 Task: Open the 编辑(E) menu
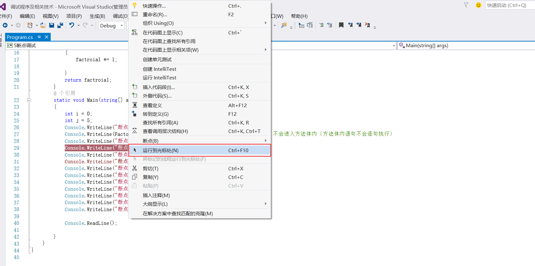coord(27,16)
